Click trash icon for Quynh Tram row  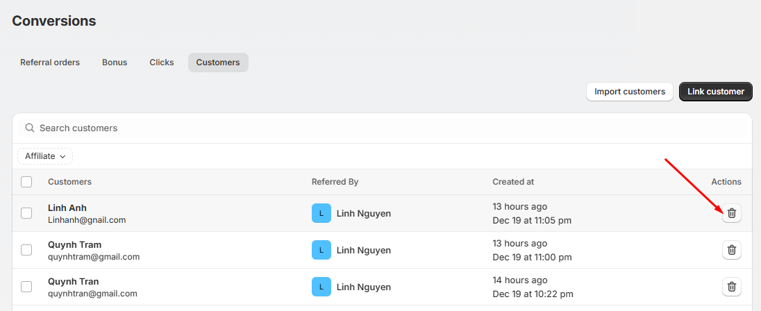[x=731, y=250]
